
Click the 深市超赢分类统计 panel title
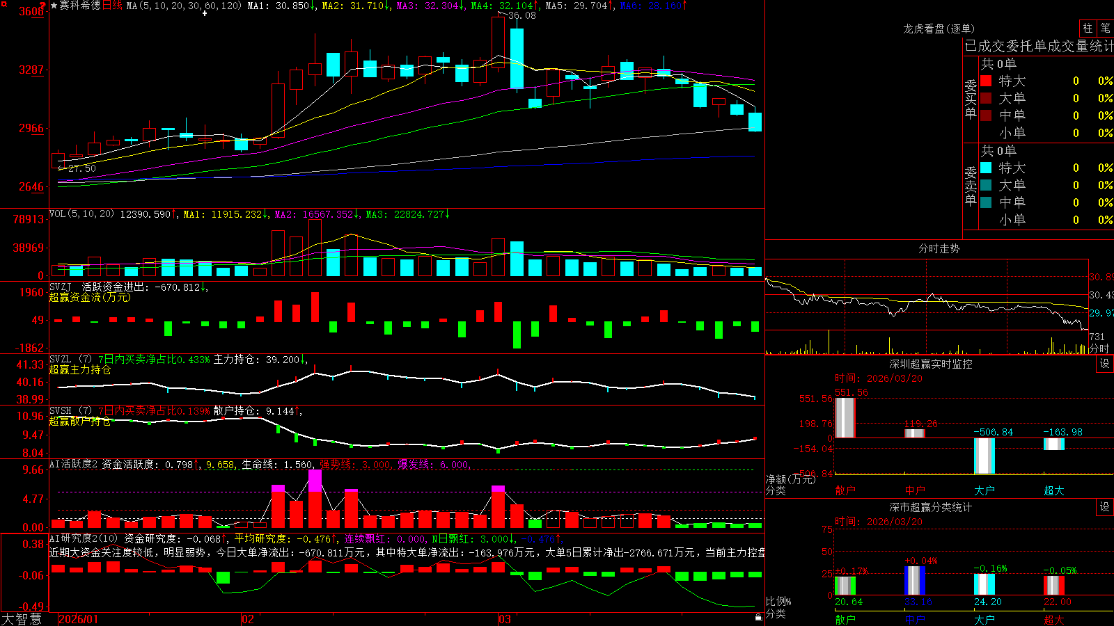pyautogui.click(x=931, y=507)
